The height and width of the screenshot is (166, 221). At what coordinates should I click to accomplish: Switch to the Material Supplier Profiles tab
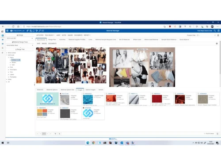77,39
